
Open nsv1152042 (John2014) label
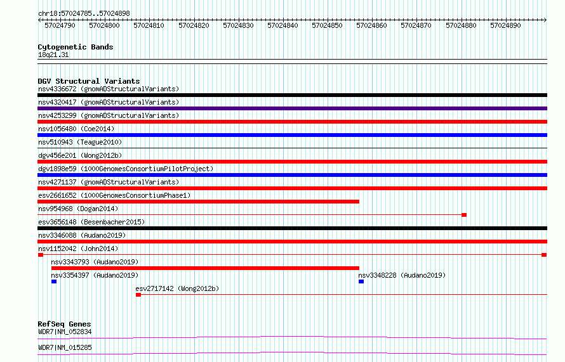point(78,249)
